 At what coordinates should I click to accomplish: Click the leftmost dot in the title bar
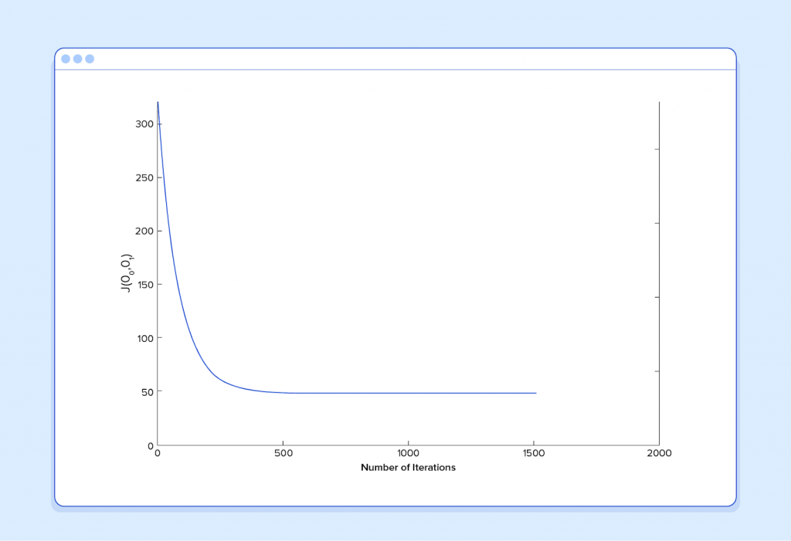[66, 59]
